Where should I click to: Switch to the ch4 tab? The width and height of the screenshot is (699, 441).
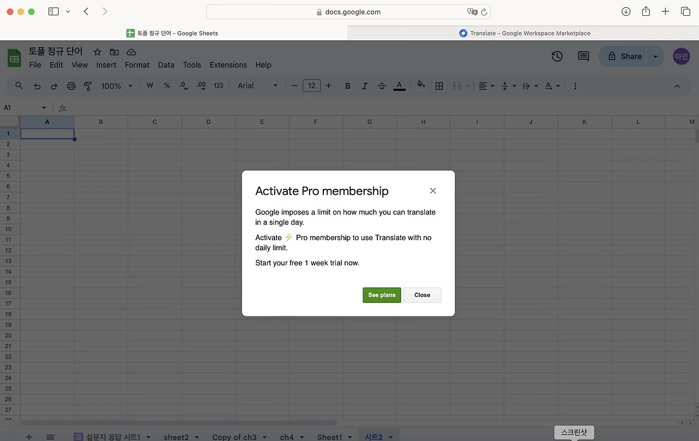(x=287, y=437)
